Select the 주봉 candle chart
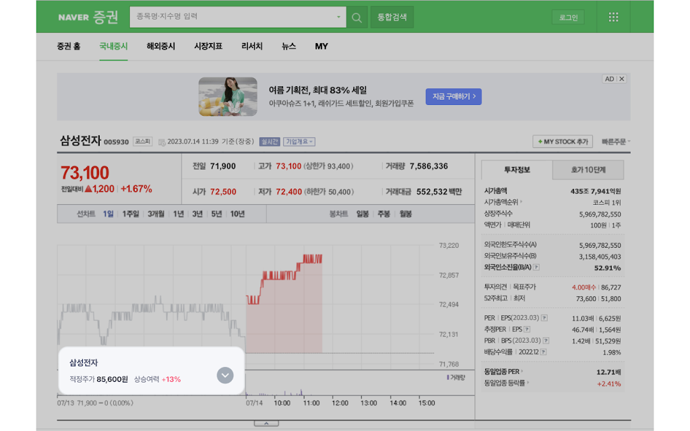 click(x=383, y=213)
